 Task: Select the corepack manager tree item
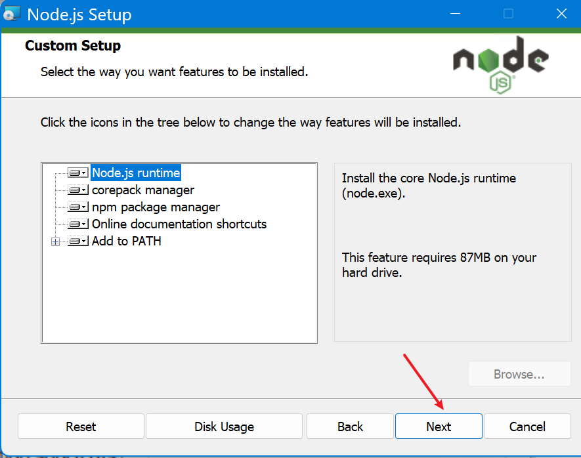[143, 190]
